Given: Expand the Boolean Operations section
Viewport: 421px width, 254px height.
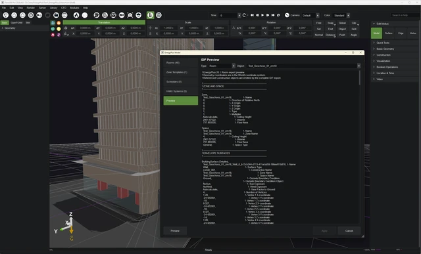Looking at the screenshot, I should click(395, 67).
